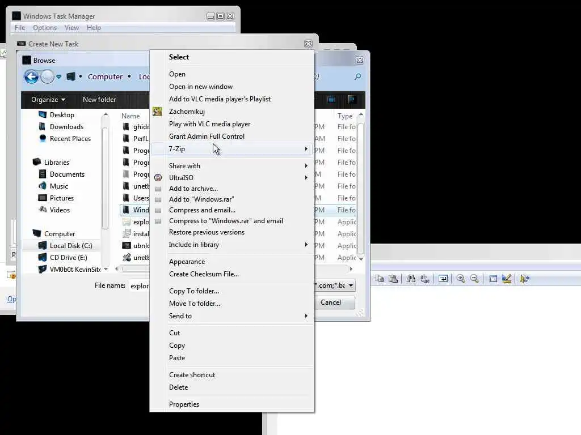Viewport: 581px width, 435px height.
Task: Click the binoculars Find icon in the editor toolbar
Action: coord(411,279)
